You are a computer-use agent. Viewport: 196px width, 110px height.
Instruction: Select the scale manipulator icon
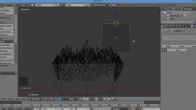point(66,99)
